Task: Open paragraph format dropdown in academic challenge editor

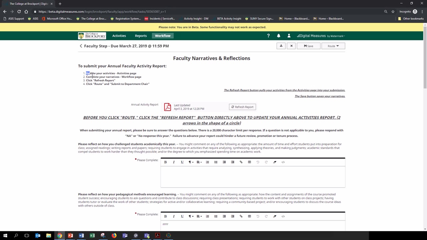Action: coord(191,162)
